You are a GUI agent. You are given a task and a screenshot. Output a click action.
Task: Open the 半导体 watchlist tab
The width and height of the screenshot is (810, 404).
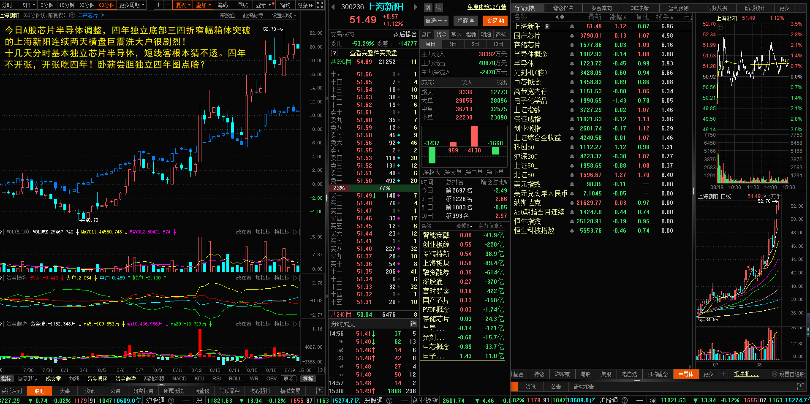point(686,374)
